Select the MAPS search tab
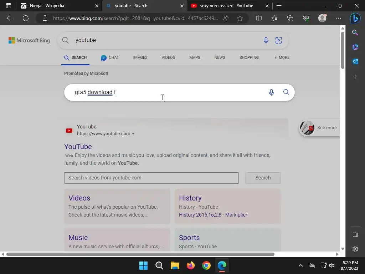Image resolution: width=365 pixels, height=274 pixels. (x=195, y=57)
